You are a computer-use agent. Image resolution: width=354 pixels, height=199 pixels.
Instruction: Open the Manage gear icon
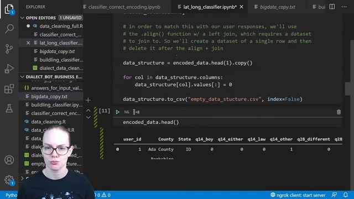point(9,180)
